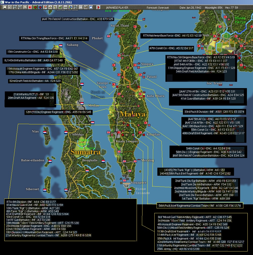Click 'Hex: 77 59' coordinate text

click(x=231, y=8)
